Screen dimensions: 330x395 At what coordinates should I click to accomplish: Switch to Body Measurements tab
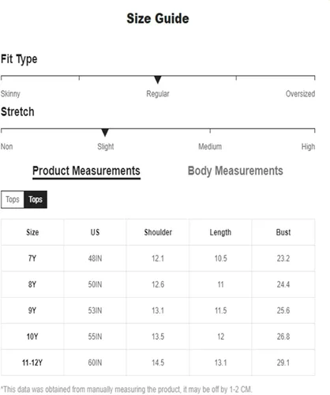(x=235, y=171)
